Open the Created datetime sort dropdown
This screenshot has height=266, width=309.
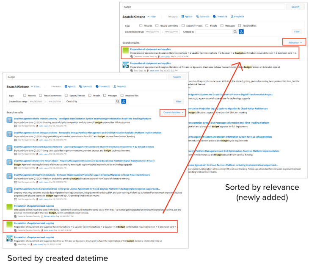[173, 112]
